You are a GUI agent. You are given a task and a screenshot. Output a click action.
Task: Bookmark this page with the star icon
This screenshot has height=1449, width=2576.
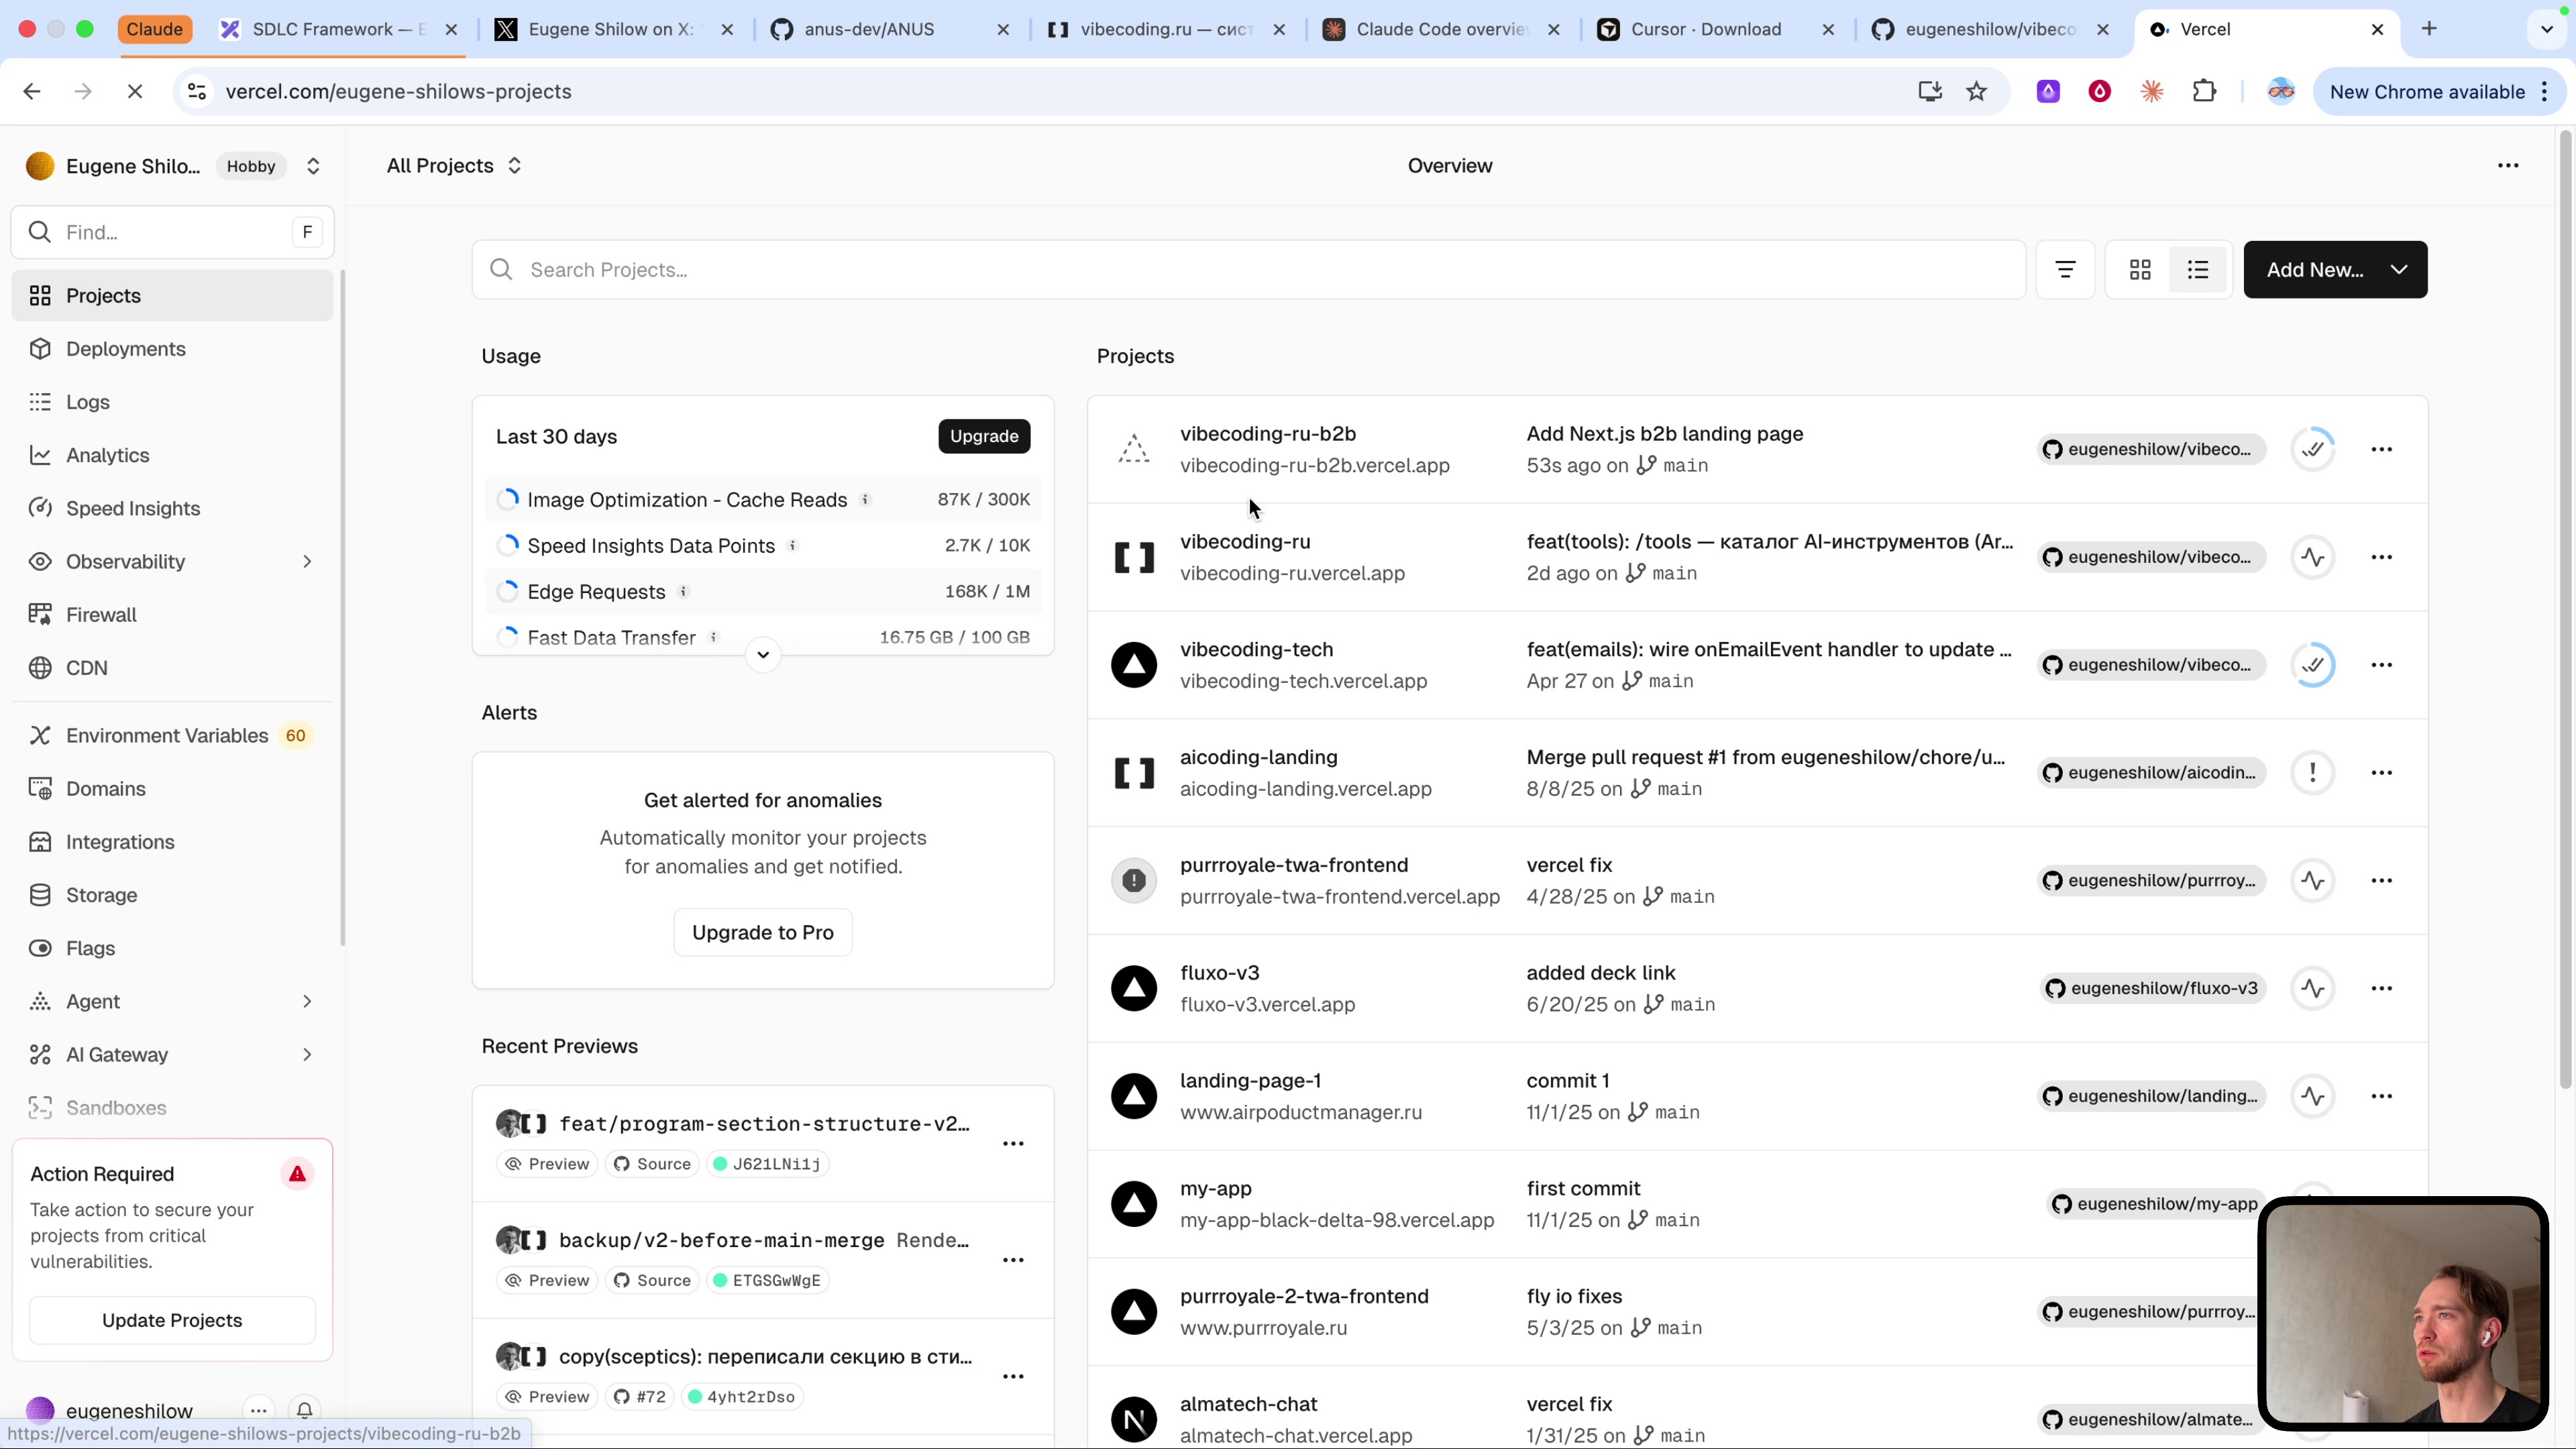[x=1977, y=92]
